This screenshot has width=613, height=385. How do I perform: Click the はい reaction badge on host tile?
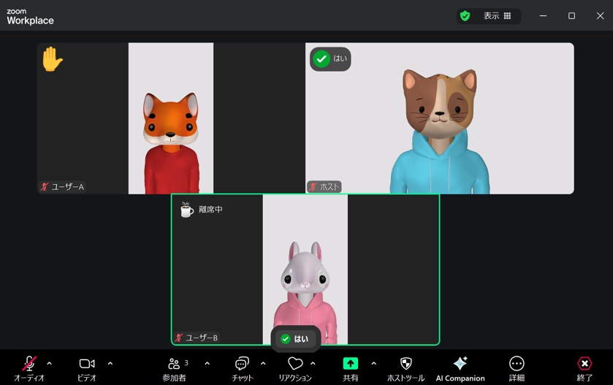pos(330,59)
